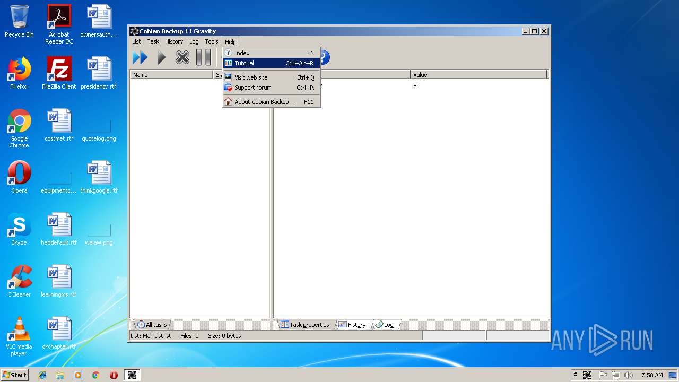This screenshot has height=382, width=679.
Task: Click status bar text List: MainList.lst
Action: coord(152,336)
